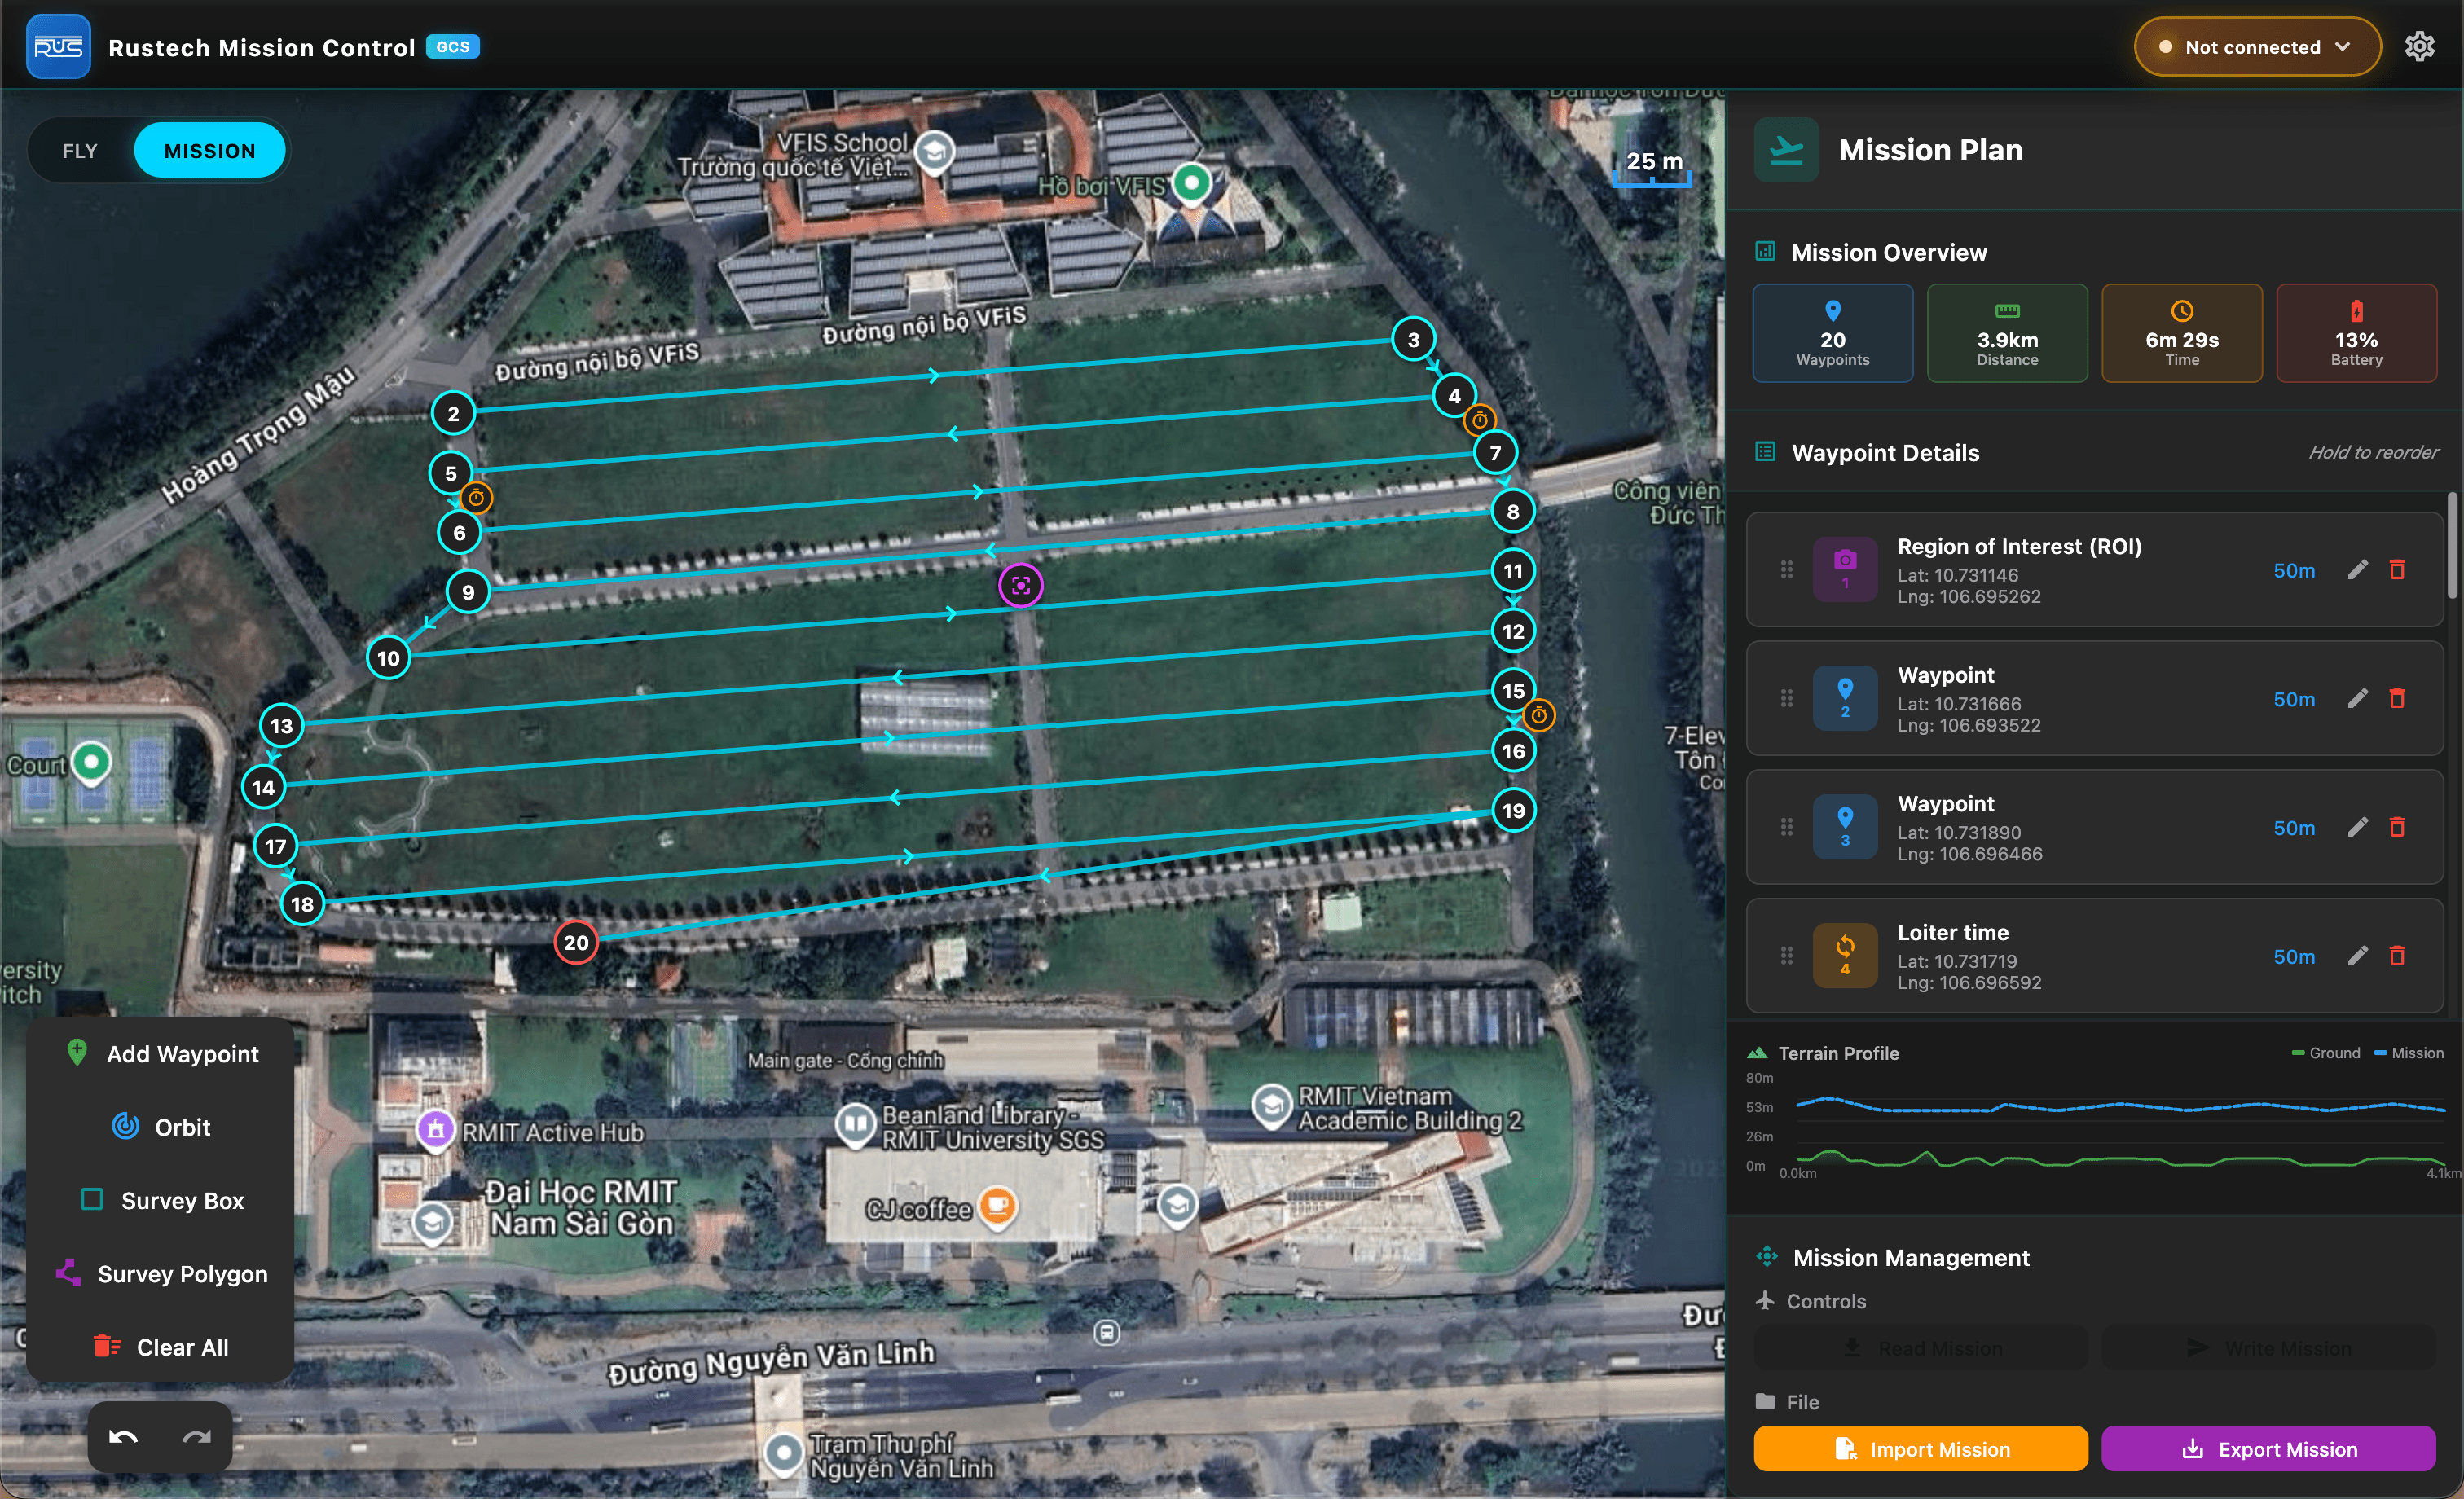The width and height of the screenshot is (2464, 1499).
Task: Delete the Loiter time waypoint entry
Action: click(2397, 956)
